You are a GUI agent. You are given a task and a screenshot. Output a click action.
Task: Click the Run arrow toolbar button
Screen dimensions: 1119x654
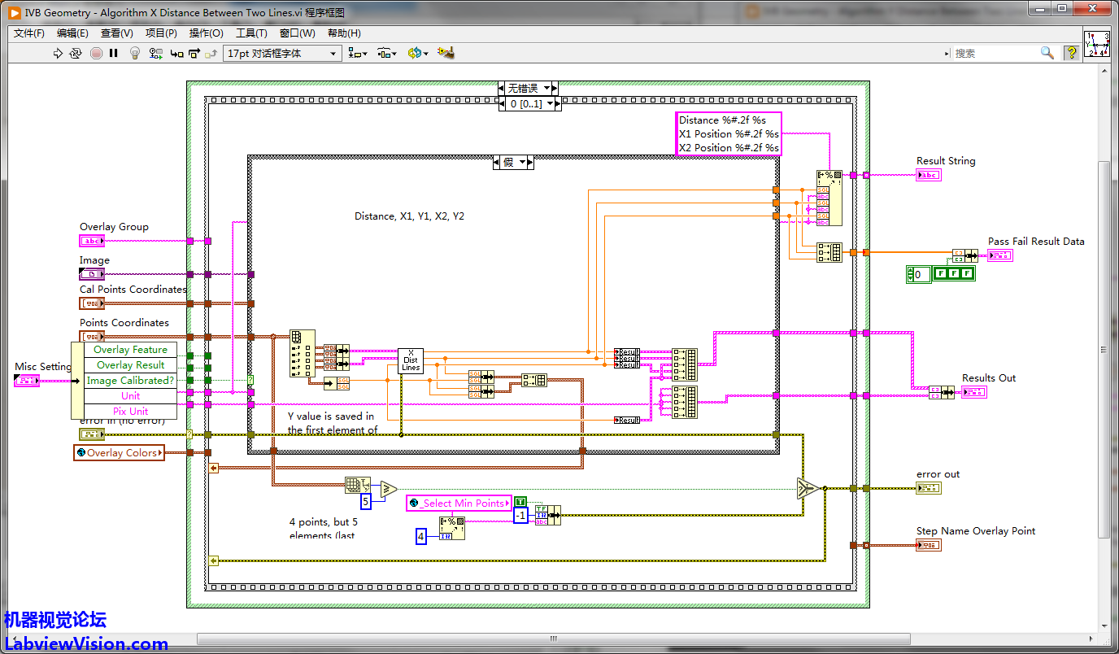pyautogui.click(x=58, y=53)
